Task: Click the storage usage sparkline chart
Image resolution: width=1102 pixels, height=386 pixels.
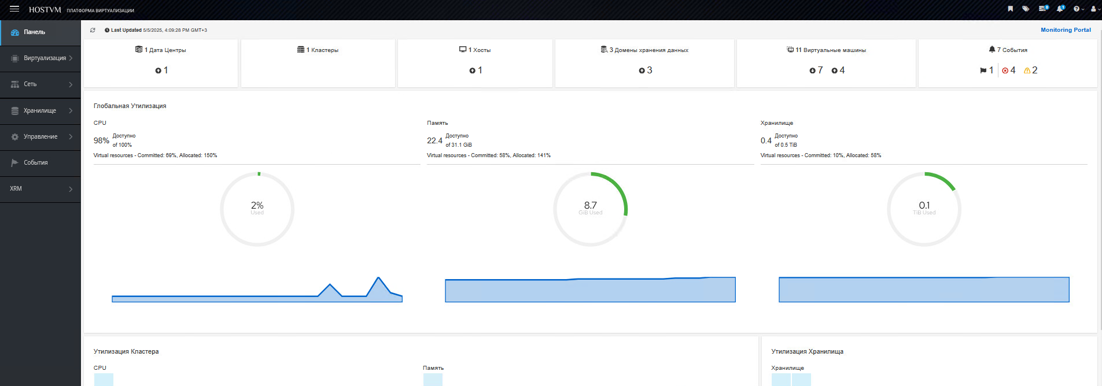Action: click(x=924, y=289)
